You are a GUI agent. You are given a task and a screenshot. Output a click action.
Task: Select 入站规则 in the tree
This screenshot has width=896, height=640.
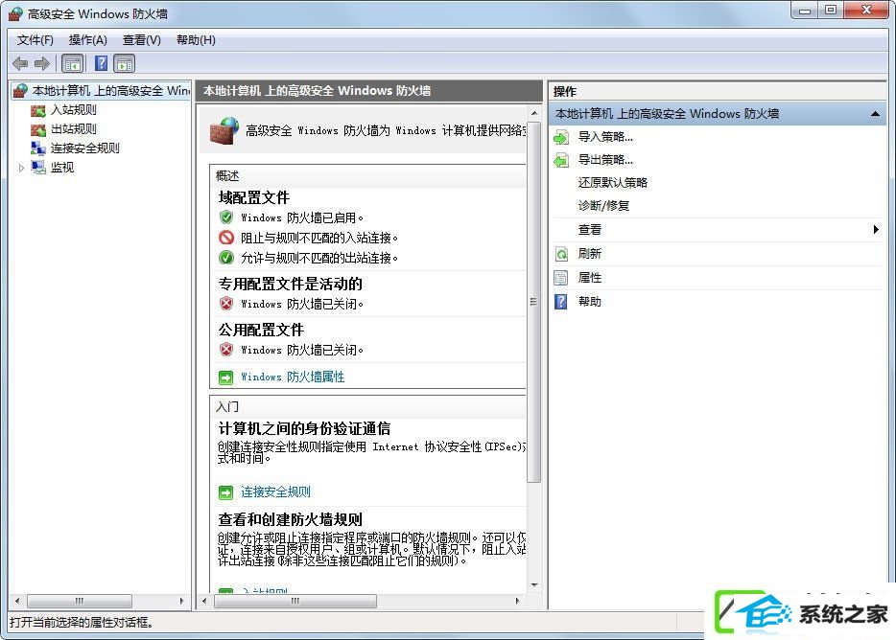click(74, 110)
